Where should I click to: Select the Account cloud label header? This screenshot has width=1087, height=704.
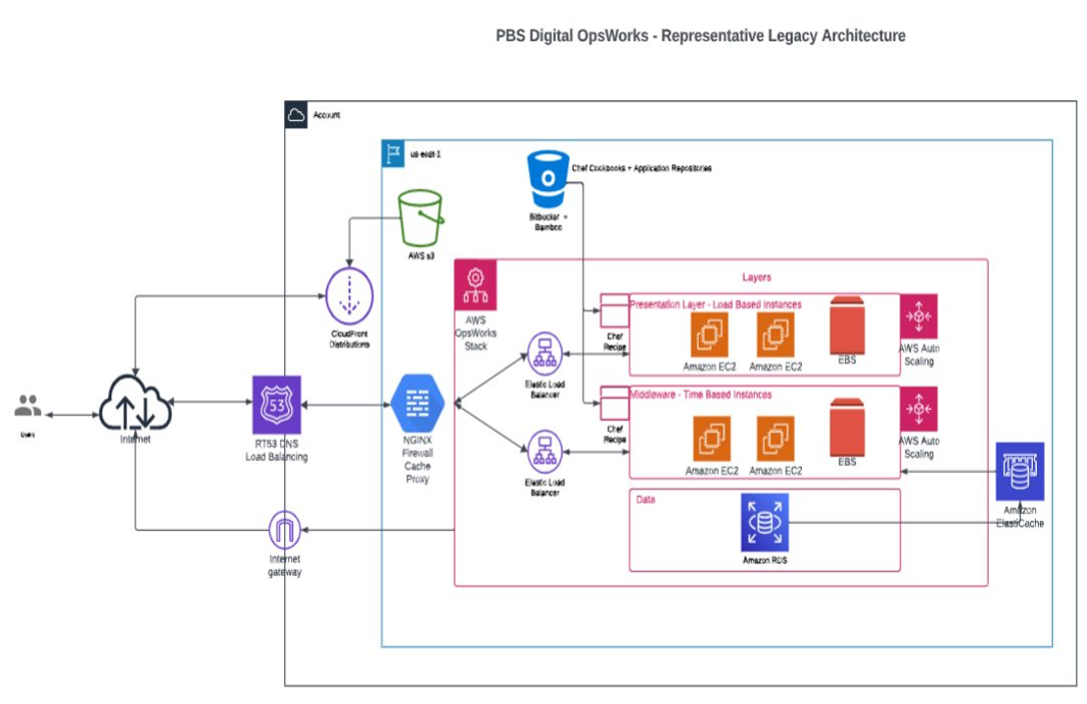[x=298, y=112]
